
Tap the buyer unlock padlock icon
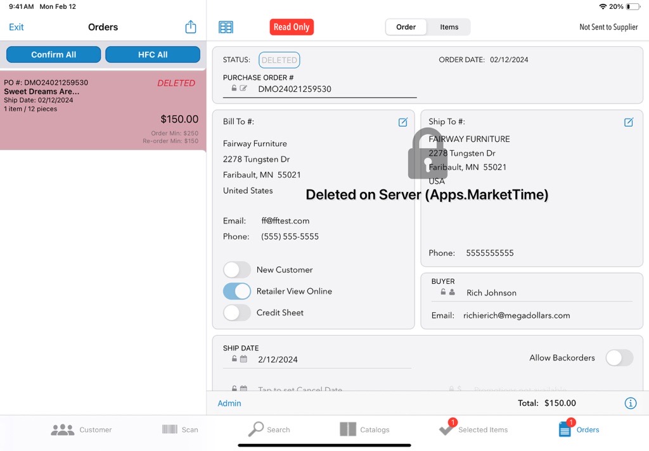[x=443, y=292]
